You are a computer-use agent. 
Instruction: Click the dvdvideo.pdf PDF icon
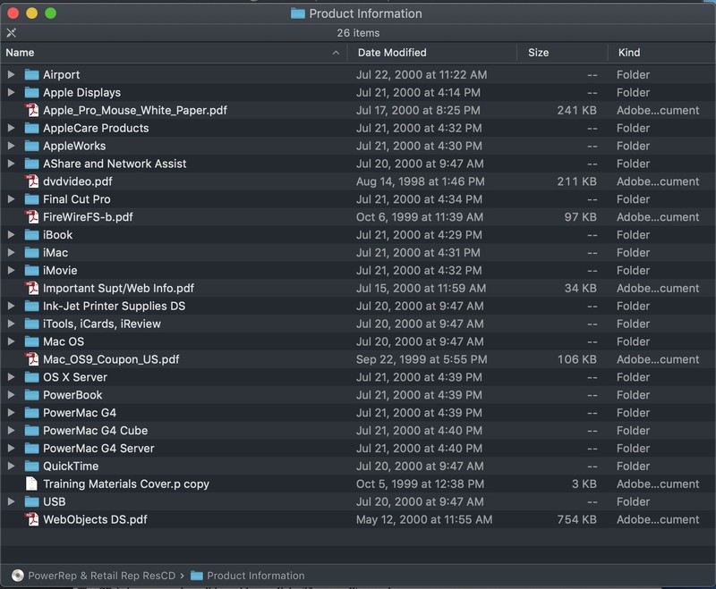(31, 181)
